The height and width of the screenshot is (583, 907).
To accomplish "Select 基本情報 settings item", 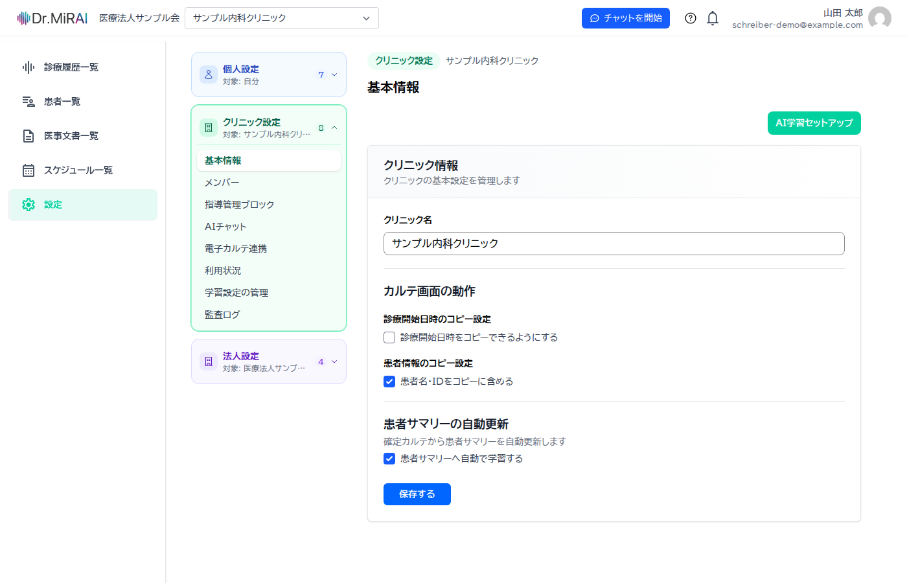I will coord(269,161).
